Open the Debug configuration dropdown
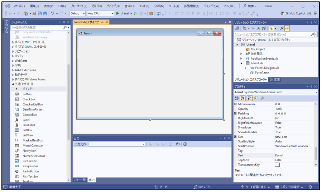Screen dimensions: 322x192 click(77, 13)
